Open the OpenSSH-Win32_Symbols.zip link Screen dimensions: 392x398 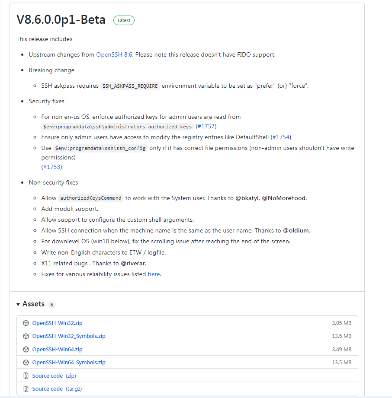tap(69, 336)
